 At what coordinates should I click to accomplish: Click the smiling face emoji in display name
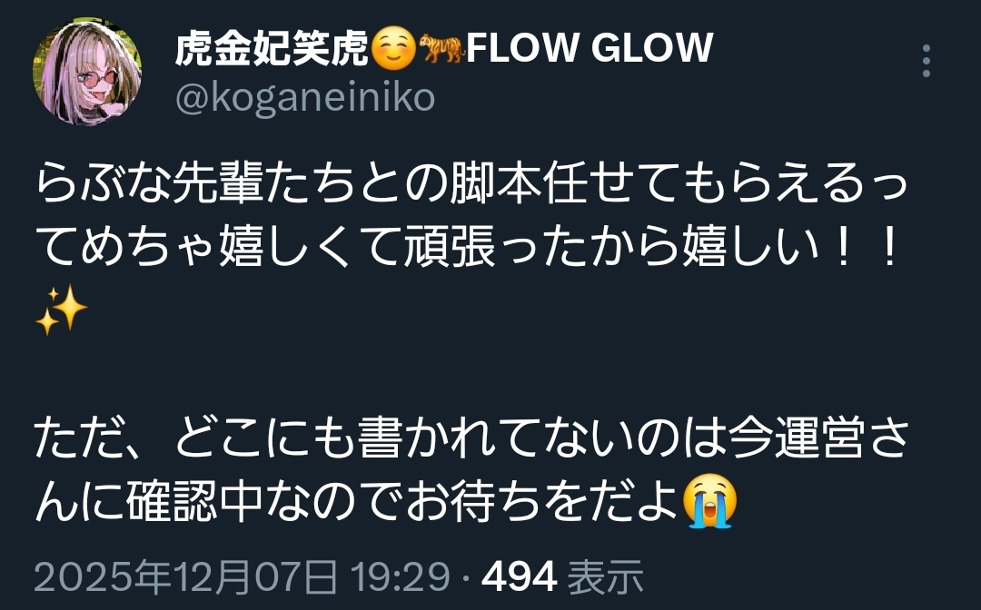[x=393, y=48]
